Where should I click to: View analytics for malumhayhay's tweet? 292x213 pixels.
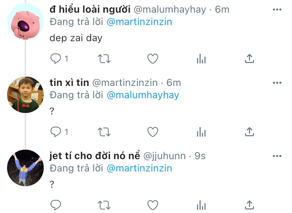point(201,59)
